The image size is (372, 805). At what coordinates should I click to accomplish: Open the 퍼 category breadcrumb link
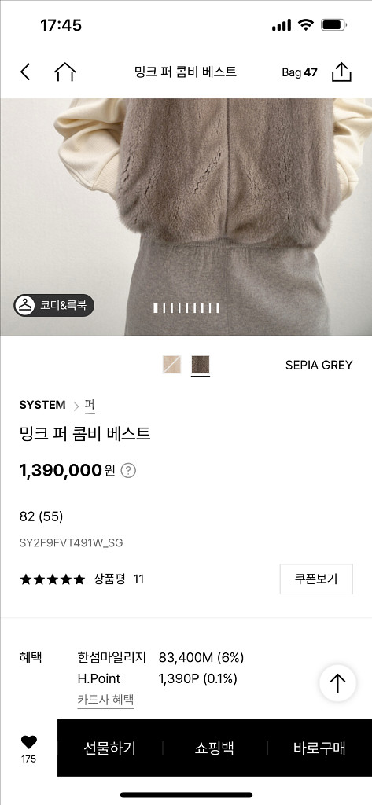click(90, 406)
